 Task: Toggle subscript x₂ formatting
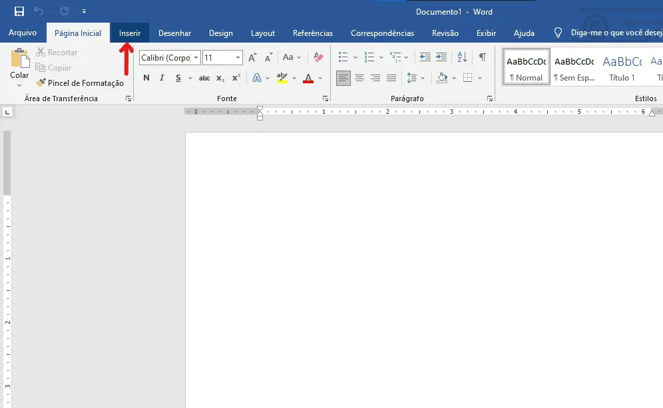tap(220, 78)
